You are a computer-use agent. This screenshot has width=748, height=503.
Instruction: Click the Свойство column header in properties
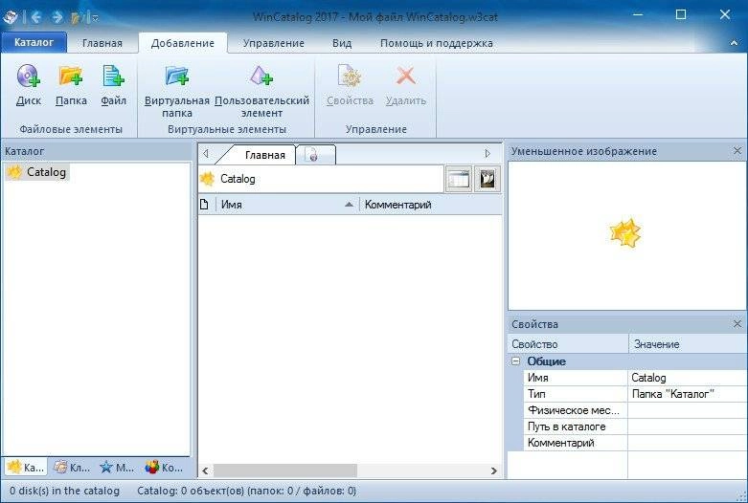pyautogui.click(x=568, y=344)
